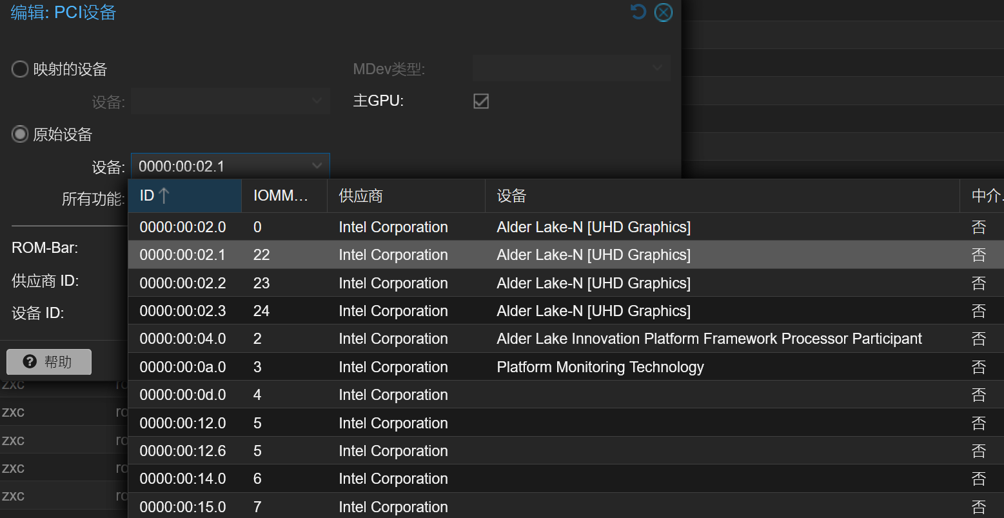This screenshot has height=518, width=1004.
Task: Click the 帮助 help button
Action: tap(49, 362)
